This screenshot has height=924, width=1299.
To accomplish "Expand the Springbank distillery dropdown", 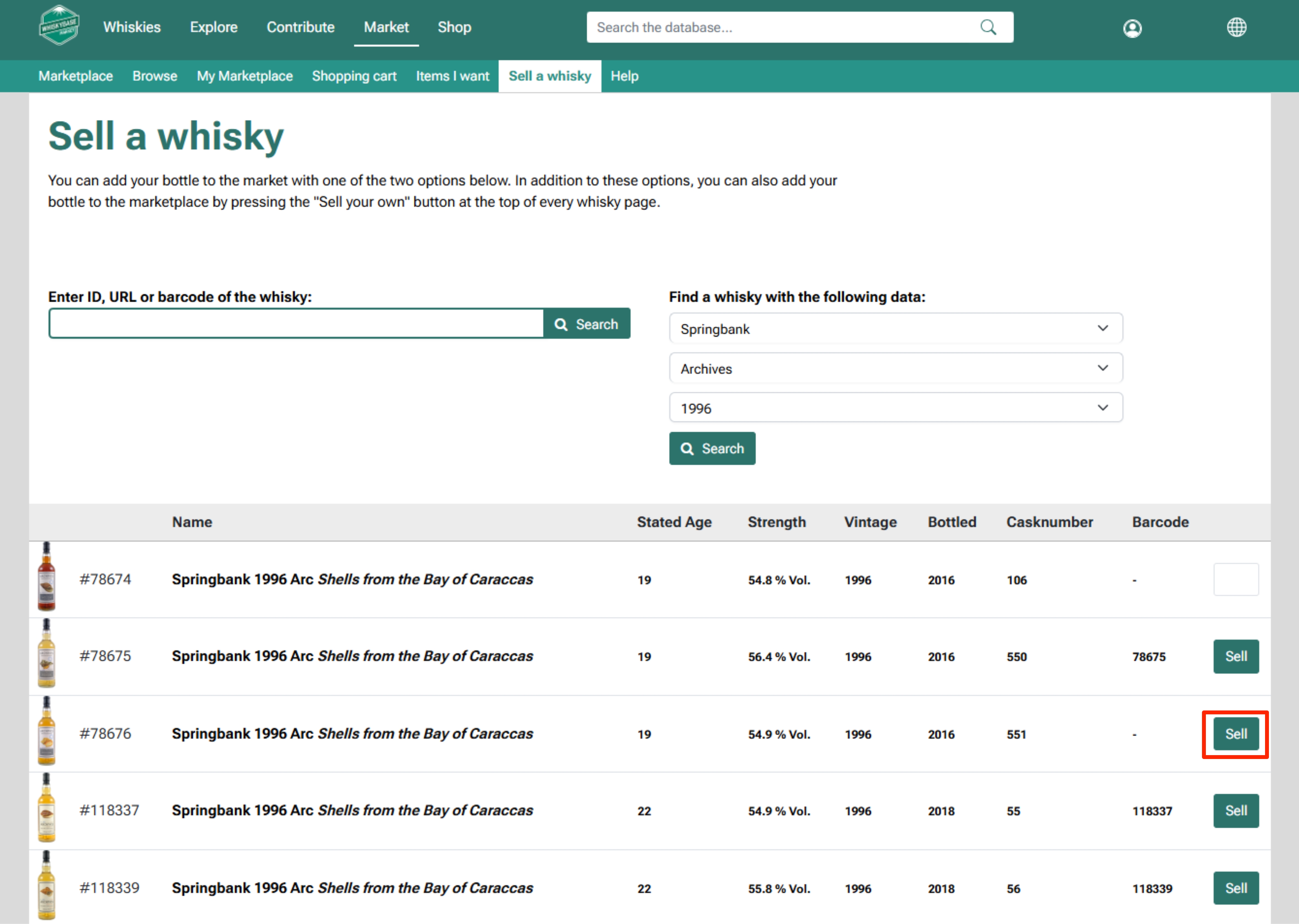I will [x=895, y=329].
